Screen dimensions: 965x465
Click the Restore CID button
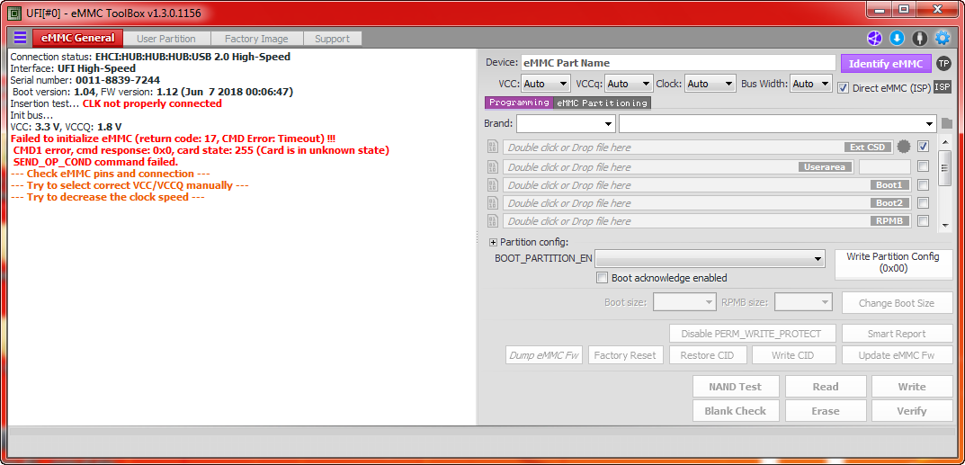pyautogui.click(x=707, y=355)
